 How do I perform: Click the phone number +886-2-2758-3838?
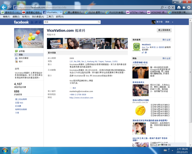(78, 94)
